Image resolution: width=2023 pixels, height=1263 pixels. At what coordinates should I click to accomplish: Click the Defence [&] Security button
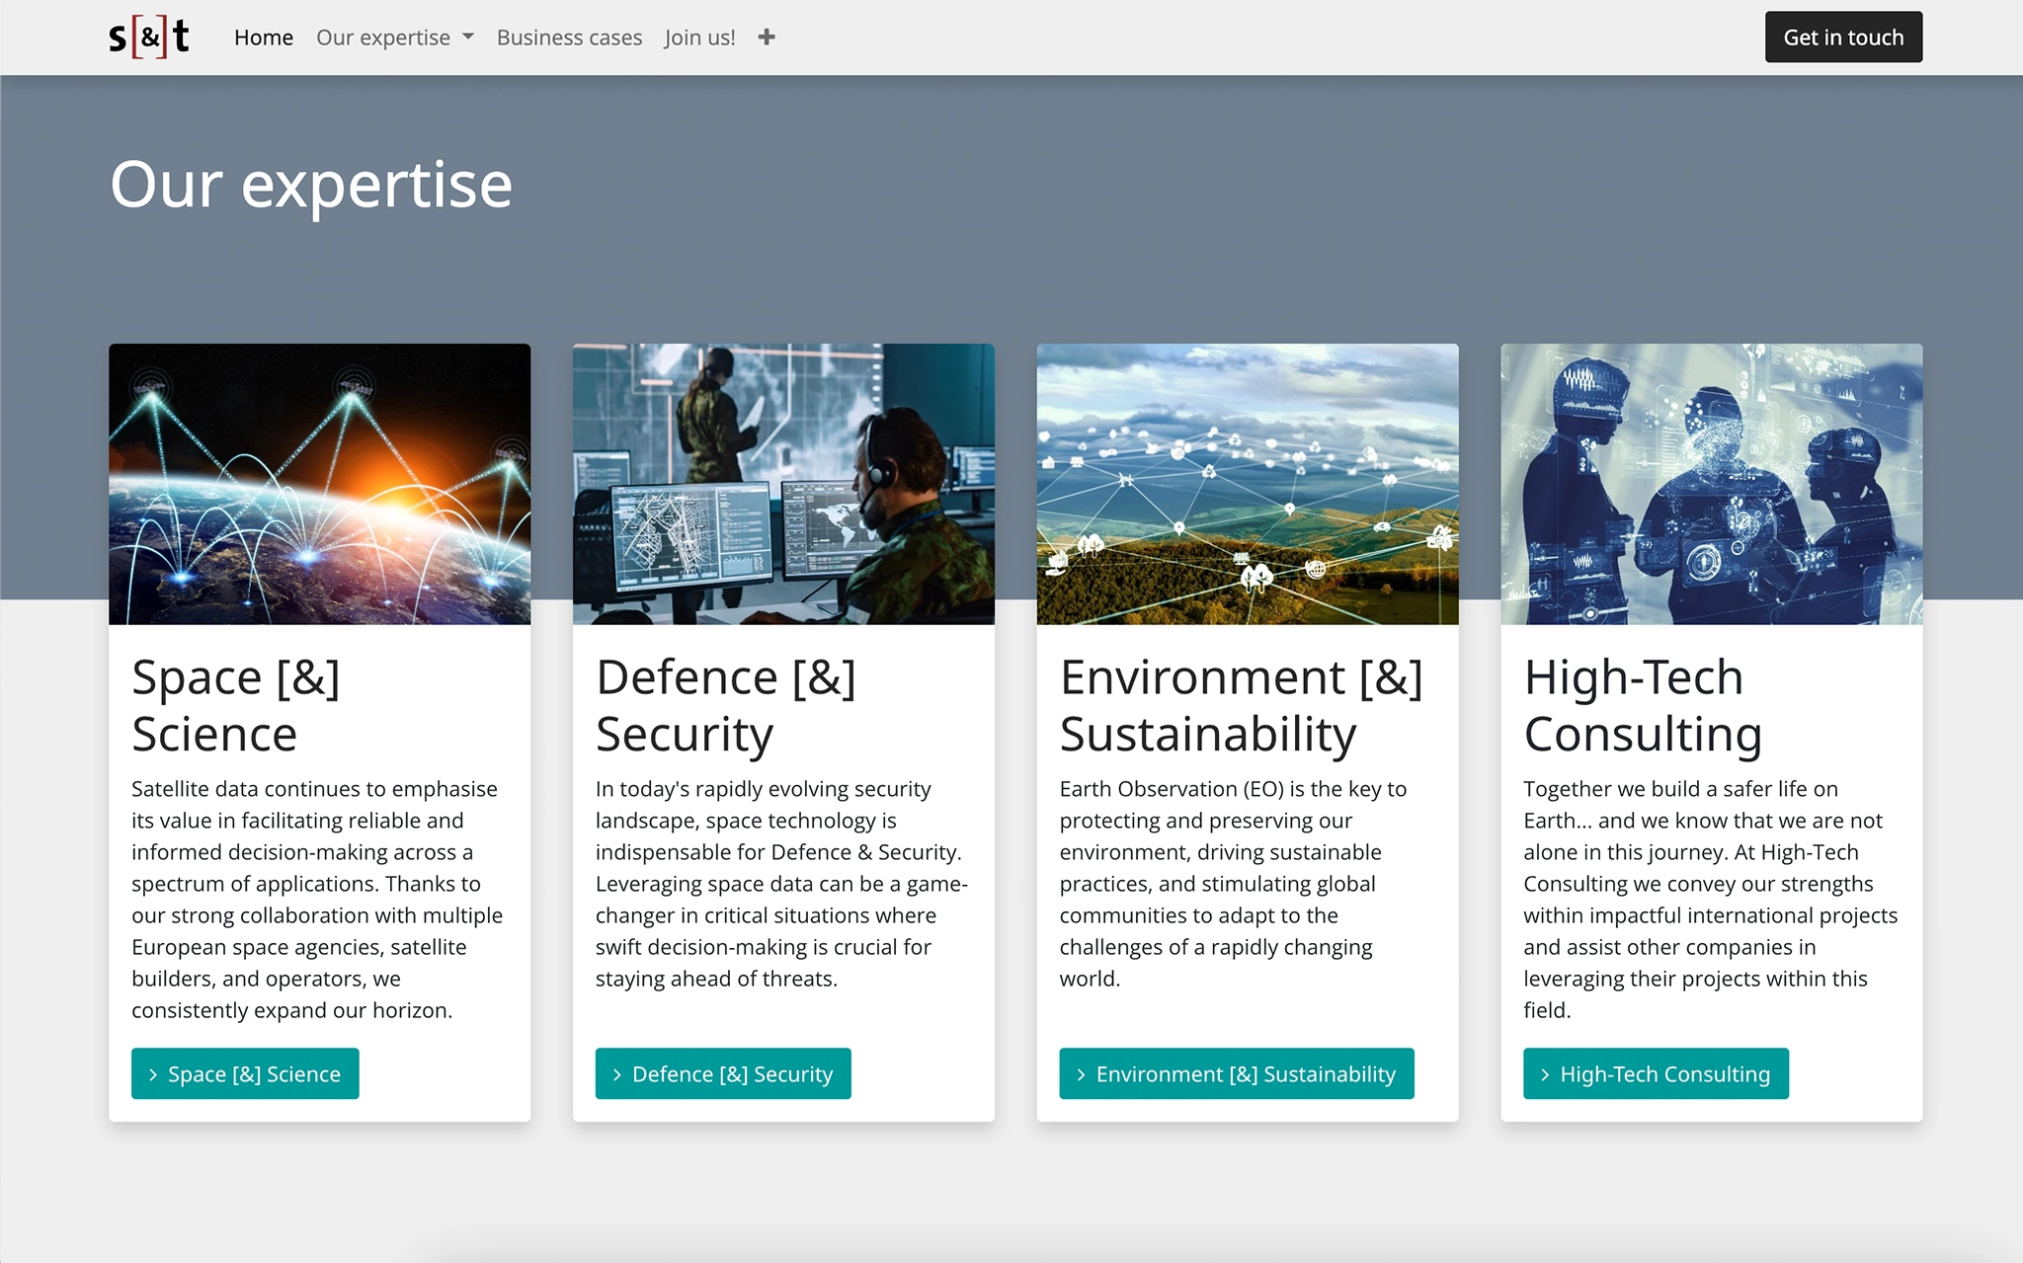click(722, 1073)
